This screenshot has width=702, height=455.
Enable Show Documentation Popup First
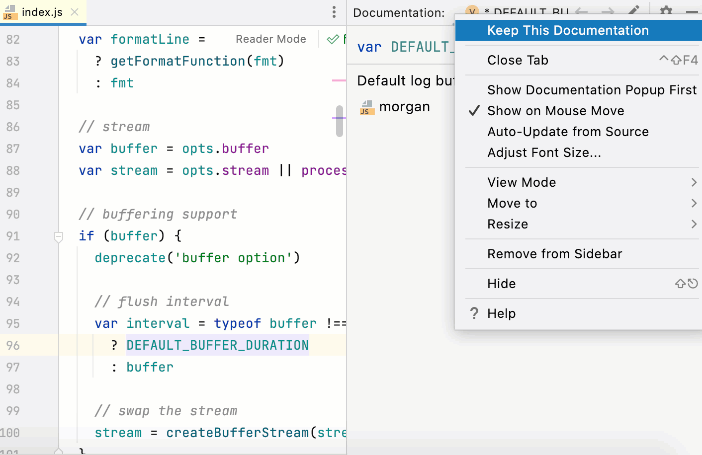coord(592,90)
